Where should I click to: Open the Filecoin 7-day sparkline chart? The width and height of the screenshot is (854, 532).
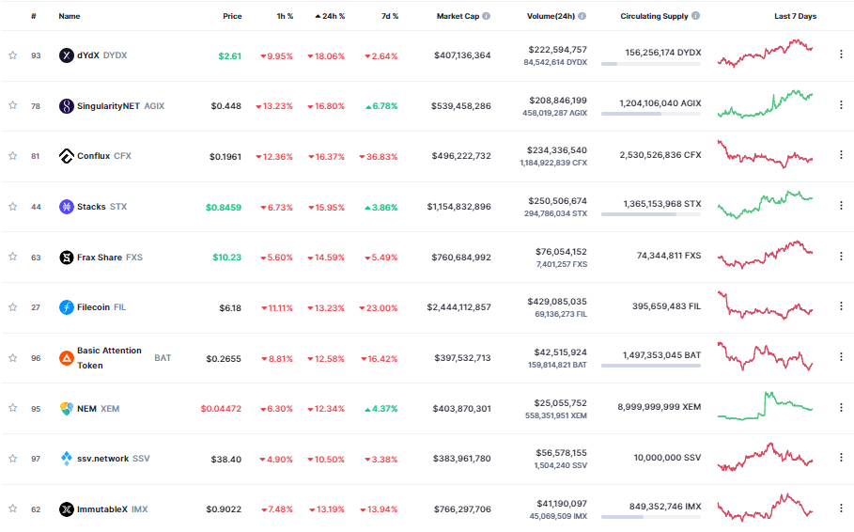point(766,305)
